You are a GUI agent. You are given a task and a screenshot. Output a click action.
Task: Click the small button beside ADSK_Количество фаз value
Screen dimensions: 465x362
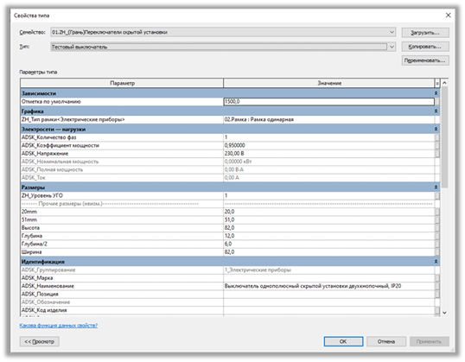pyautogui.click(x=436, y=137)
